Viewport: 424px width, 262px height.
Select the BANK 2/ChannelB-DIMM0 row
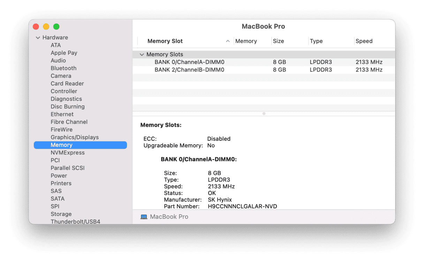(189, 70)
